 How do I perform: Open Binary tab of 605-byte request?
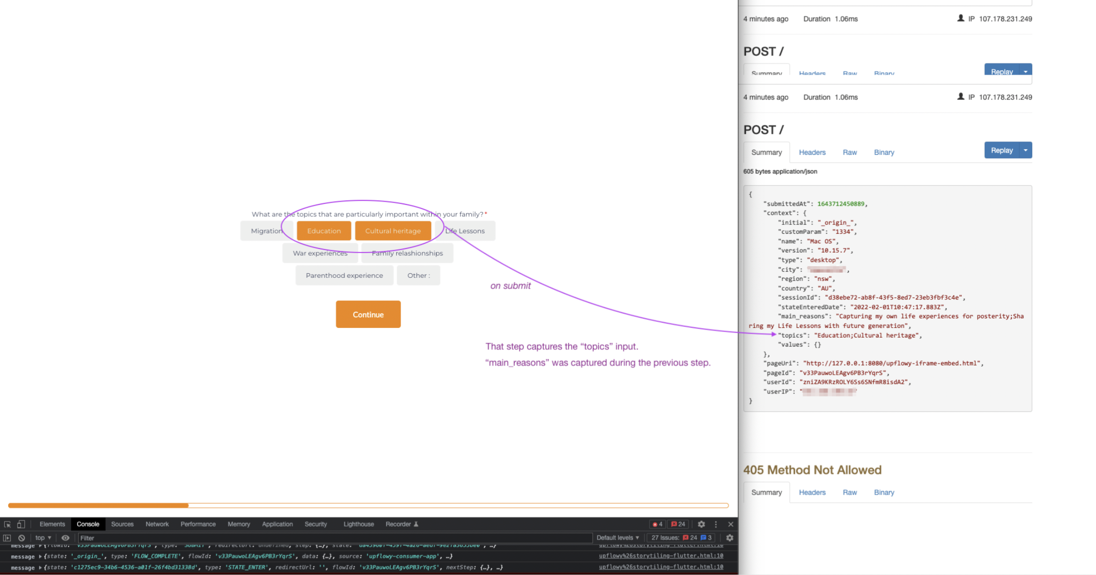(x=884, y=152)
